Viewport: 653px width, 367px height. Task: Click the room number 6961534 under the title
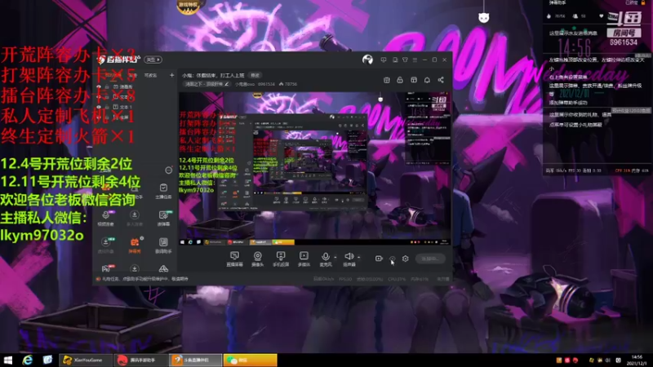[x=266, y=84]
